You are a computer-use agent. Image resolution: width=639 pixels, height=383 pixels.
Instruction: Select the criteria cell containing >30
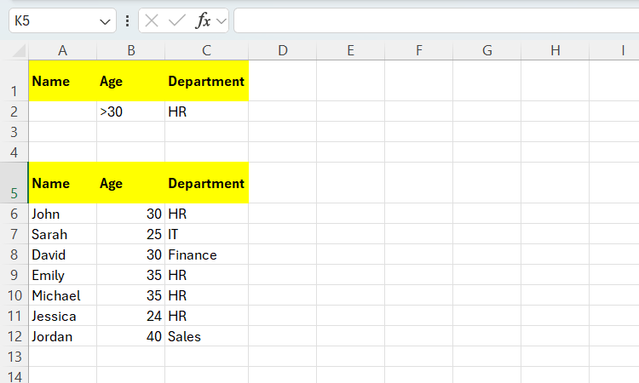(130, 111)
